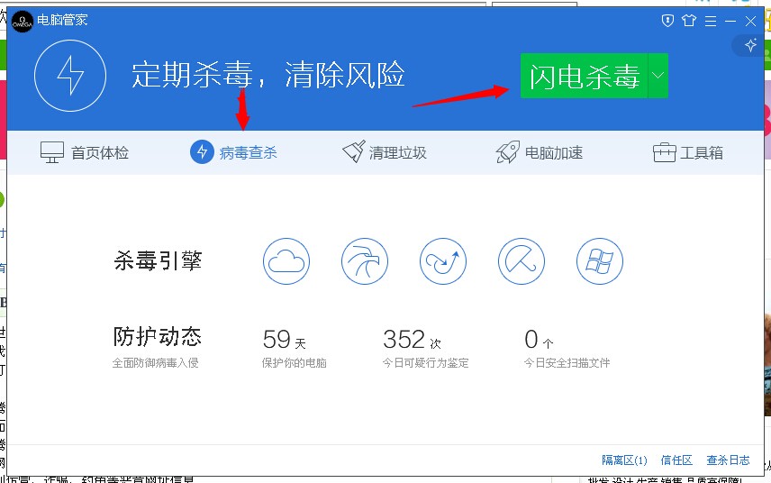Open the 清理垃圾 tab

(x=384, y=152)
